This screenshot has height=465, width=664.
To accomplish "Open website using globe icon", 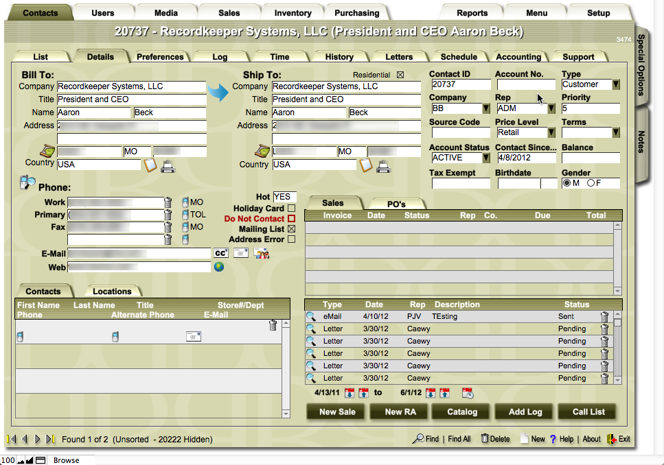I will (219, 267).
